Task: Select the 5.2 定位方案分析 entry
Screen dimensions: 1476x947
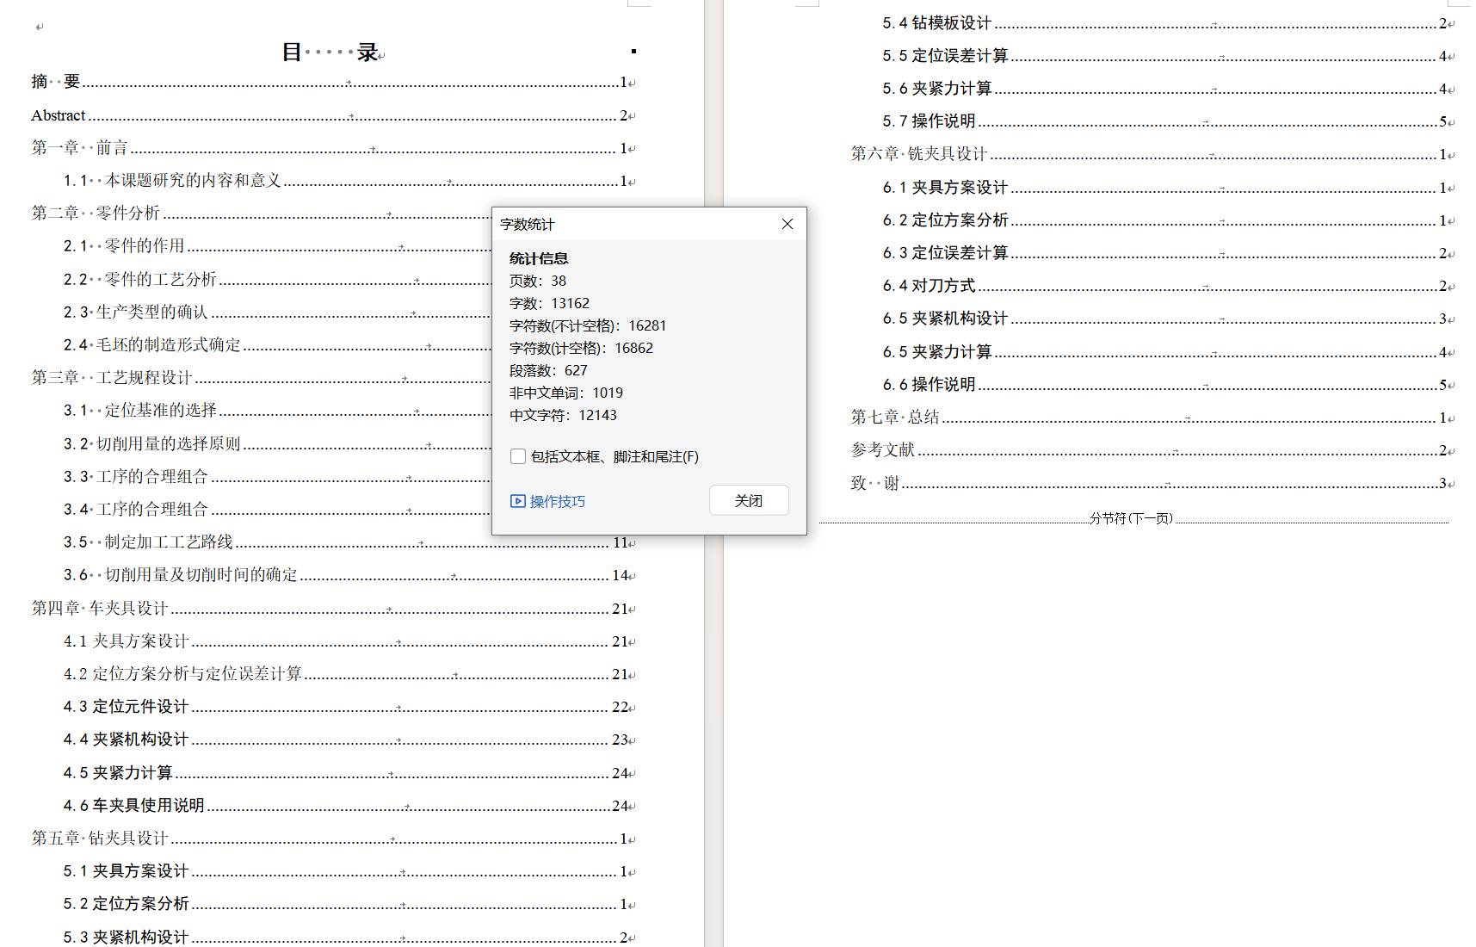Action: [x=349, y=904]
